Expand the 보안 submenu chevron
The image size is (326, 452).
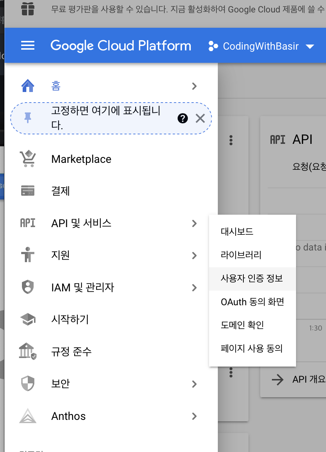tap(194, 384)
